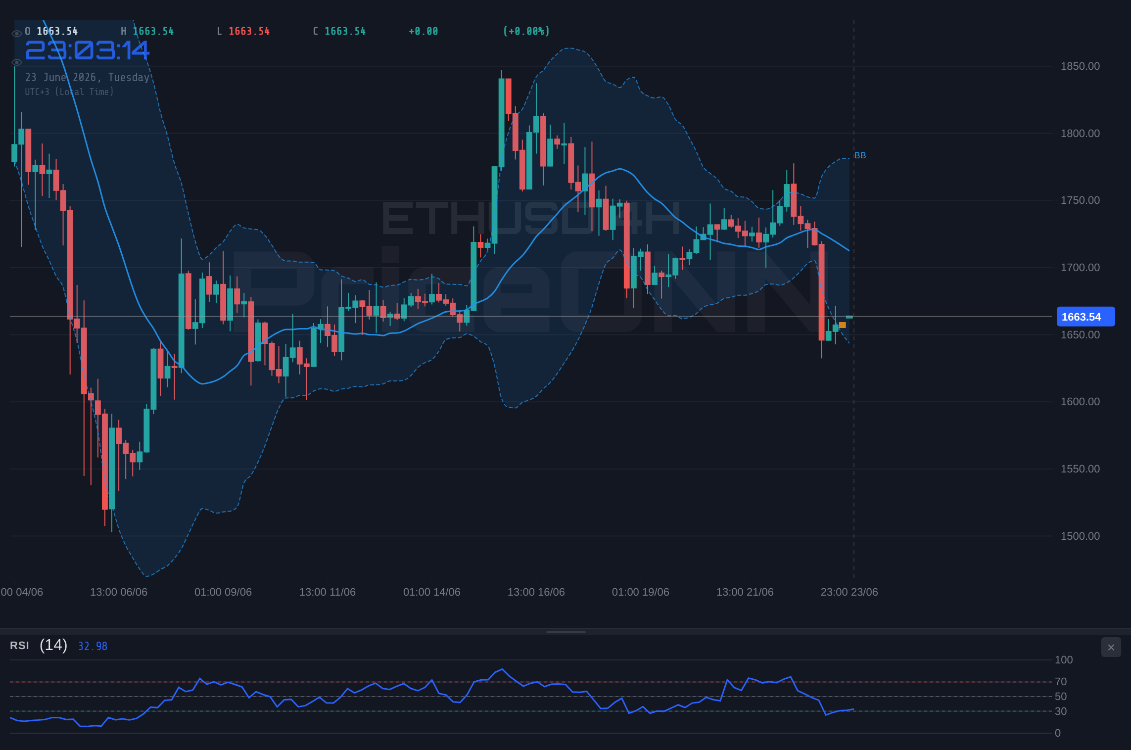Click the UTC+3 (Local Time) label

click(x=69, y=92)
